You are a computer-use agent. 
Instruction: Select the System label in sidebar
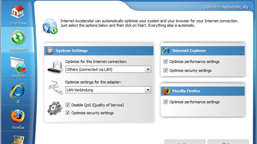click(x=18, y=76)
